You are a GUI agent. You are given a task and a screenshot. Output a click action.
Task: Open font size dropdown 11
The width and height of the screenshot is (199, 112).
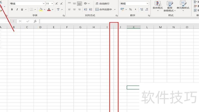pyautogui.click(x=50, y=4)
